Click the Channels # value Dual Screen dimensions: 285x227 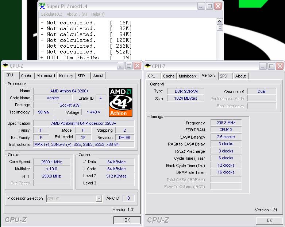pyautogui.click(x=262, y=91)
